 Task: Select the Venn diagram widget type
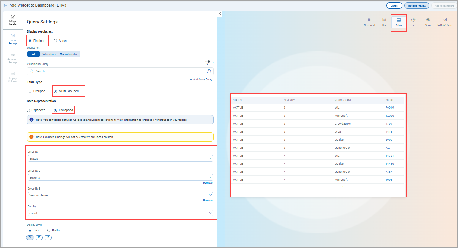(x=428, y=21)
